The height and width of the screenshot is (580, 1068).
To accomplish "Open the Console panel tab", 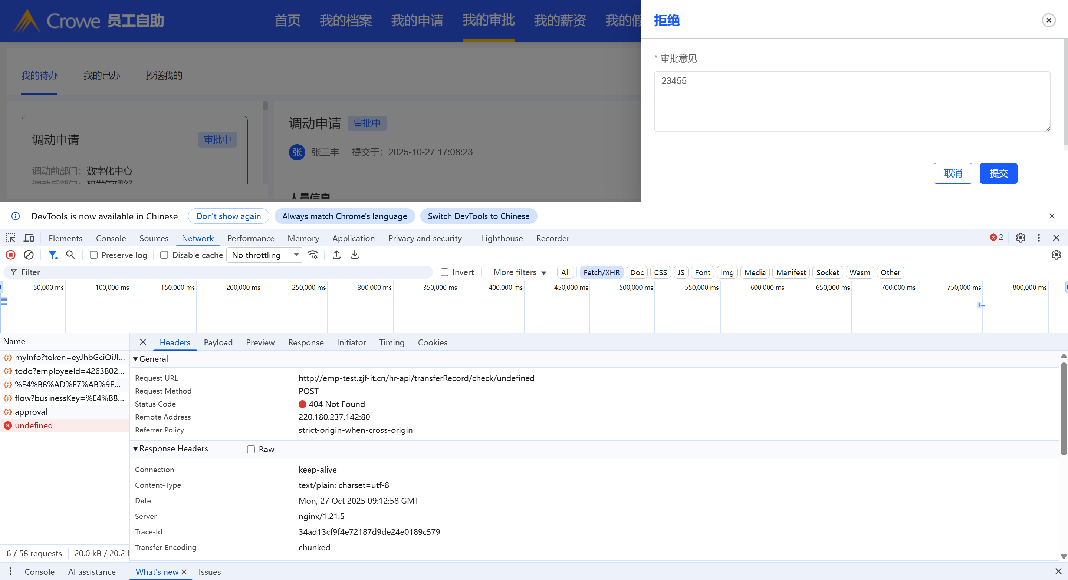I will tap(111, 238).
